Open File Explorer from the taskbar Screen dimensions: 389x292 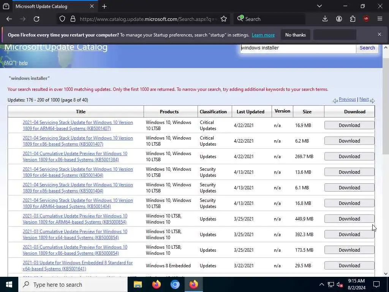tap(138, 284)
